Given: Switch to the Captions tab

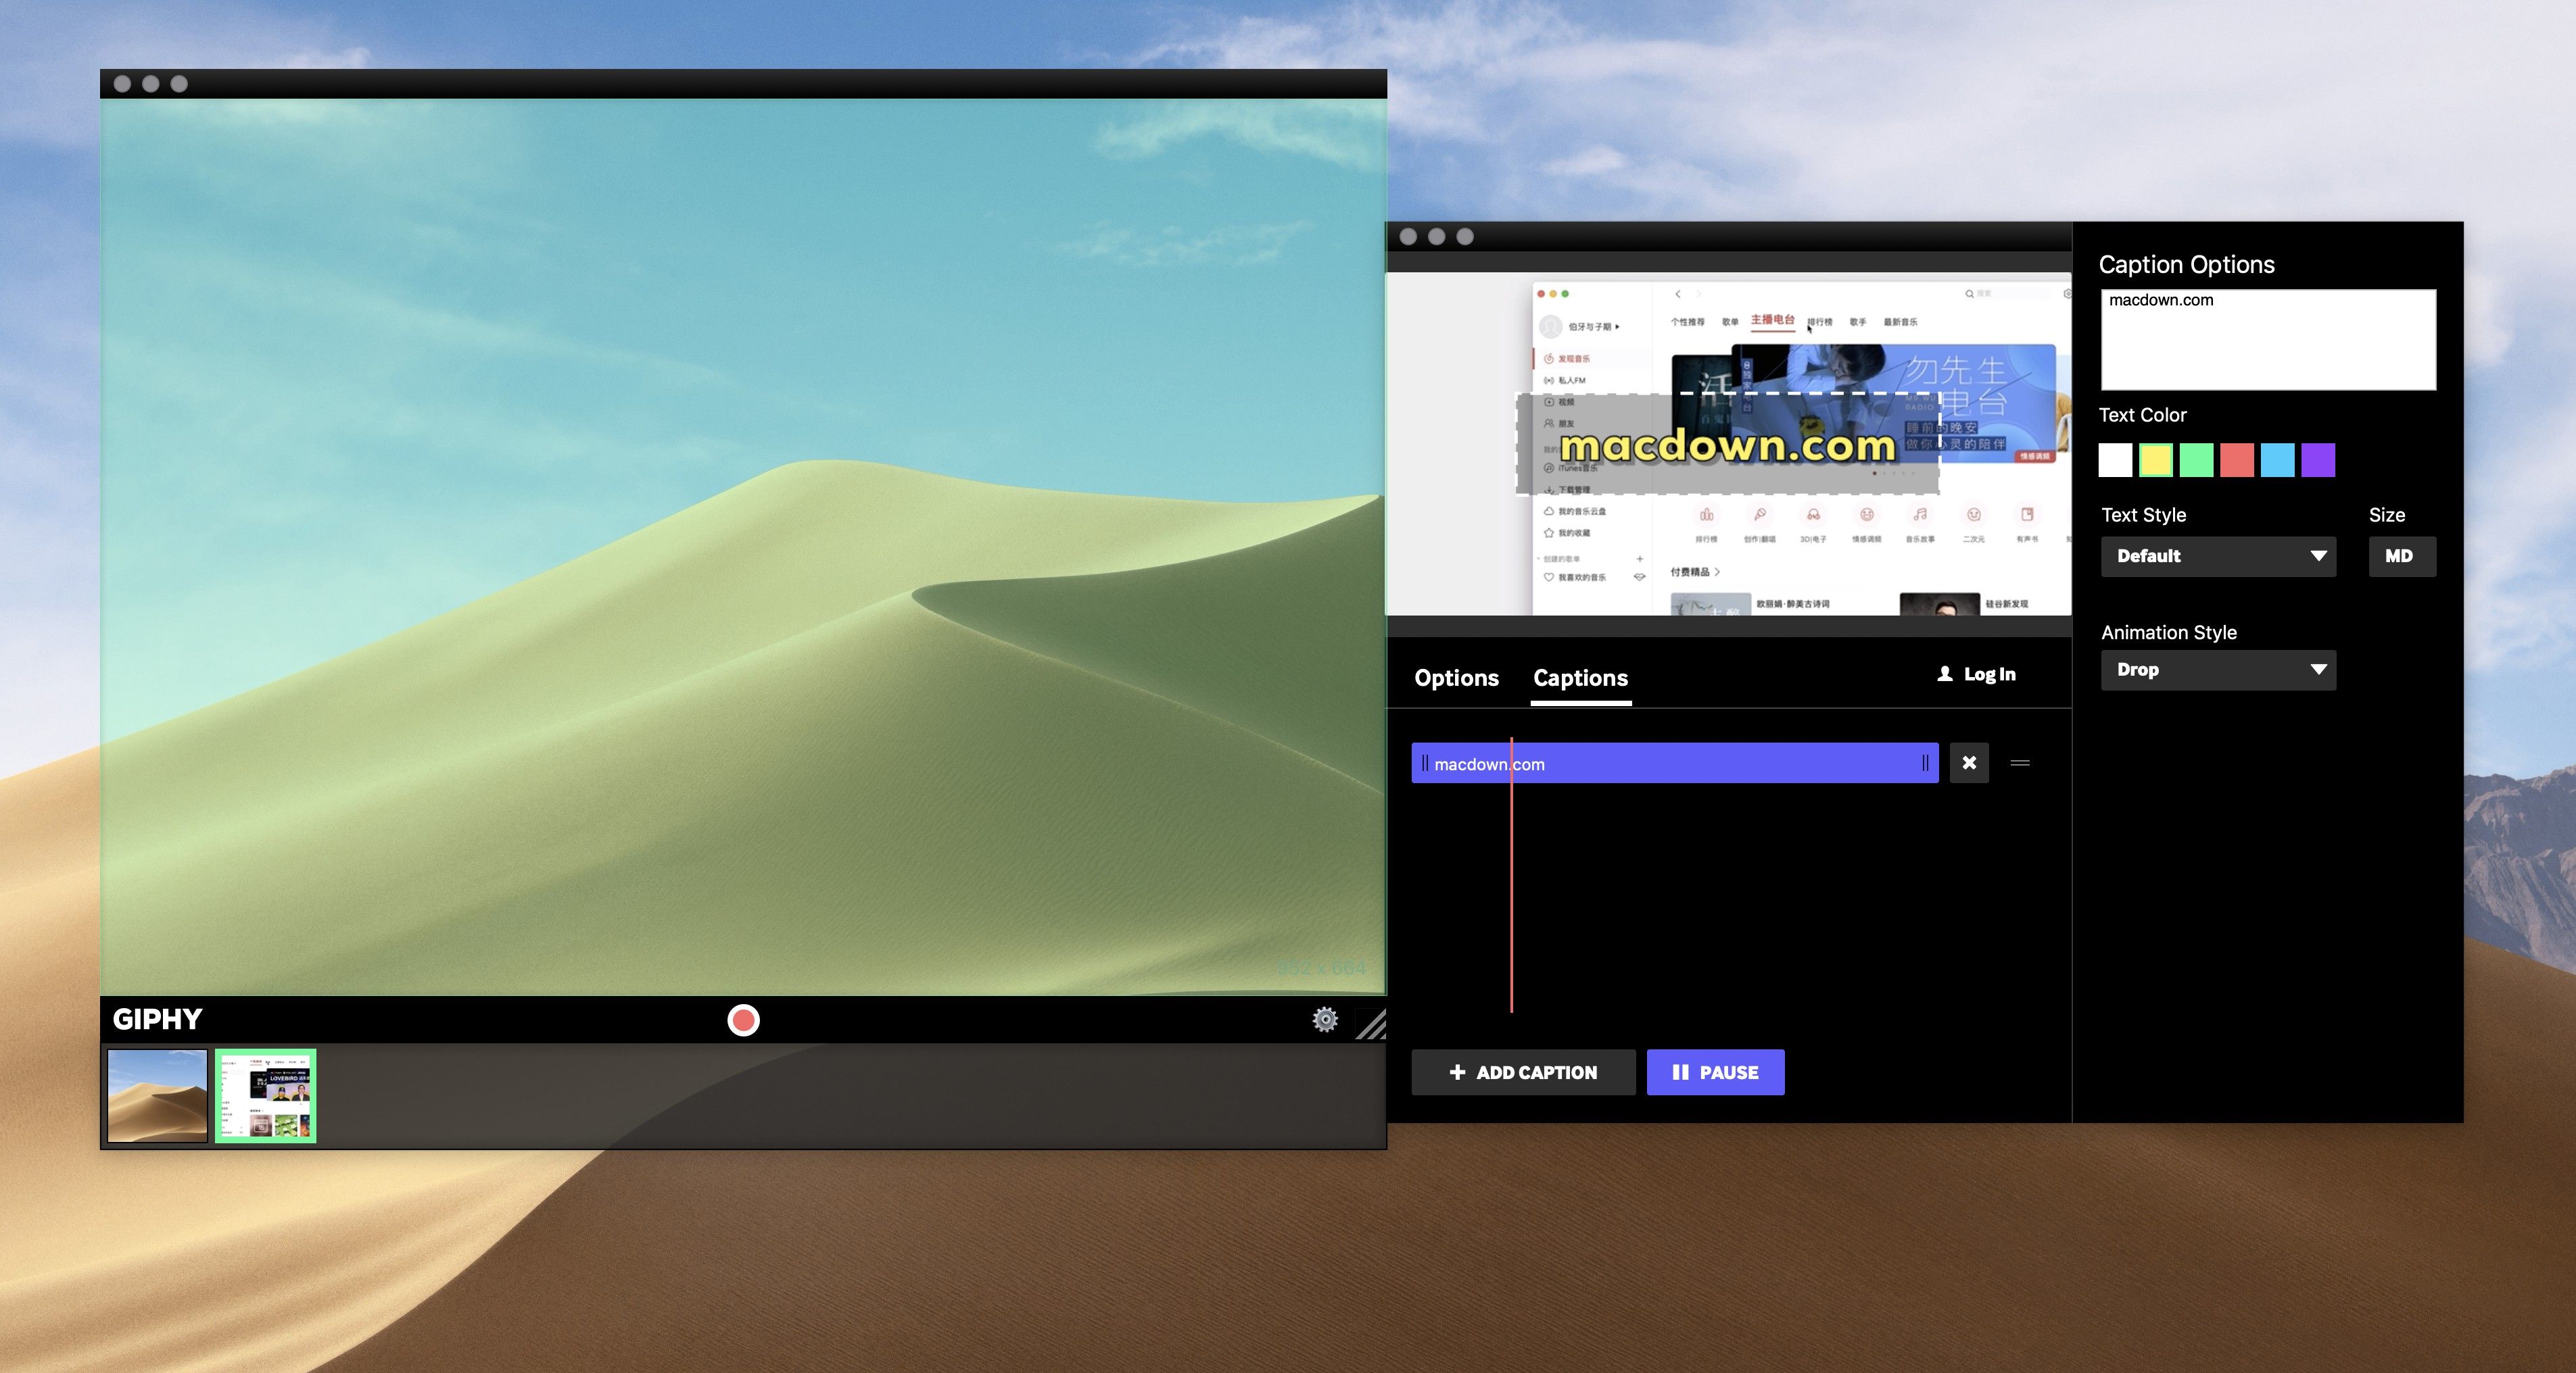Looking at the screenshot, I should point(1580,678).
